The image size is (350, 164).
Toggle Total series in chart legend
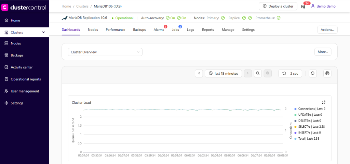tap(308, 139)
